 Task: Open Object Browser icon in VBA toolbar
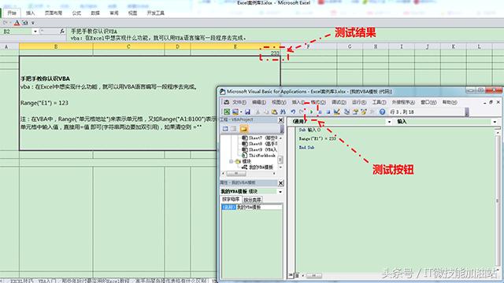point(364,112)
